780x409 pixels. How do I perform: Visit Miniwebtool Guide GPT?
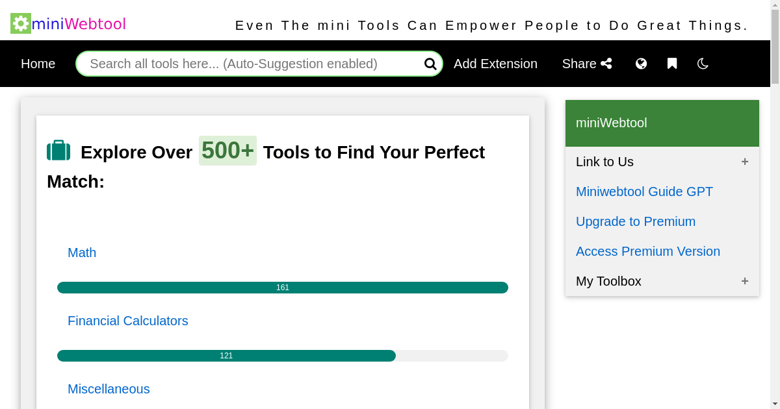[644, 192]
